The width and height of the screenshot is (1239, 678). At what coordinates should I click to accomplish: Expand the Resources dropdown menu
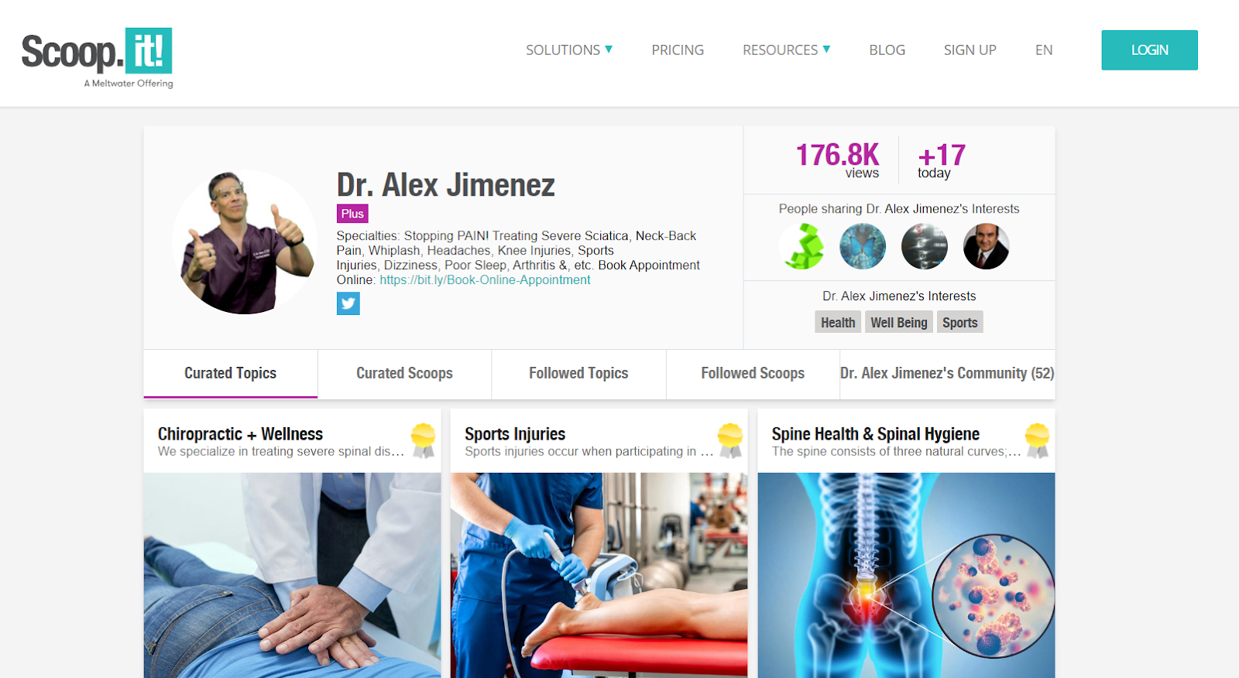[x=786, y=50]
